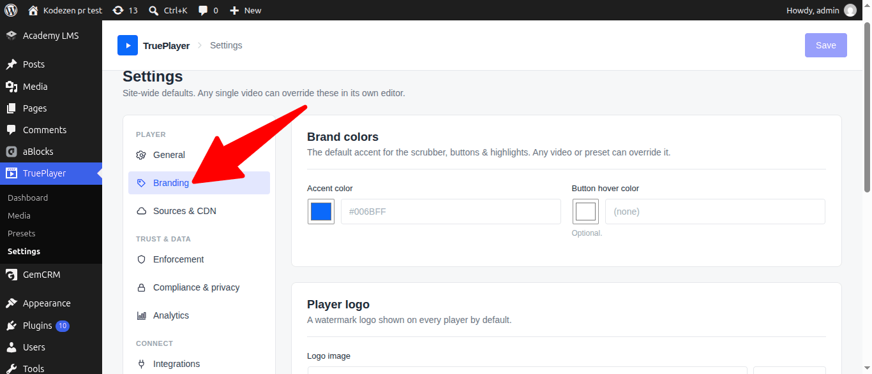The image size is (872, 374).
Task: Click the Brand colors heading
Action: [343, 137]
